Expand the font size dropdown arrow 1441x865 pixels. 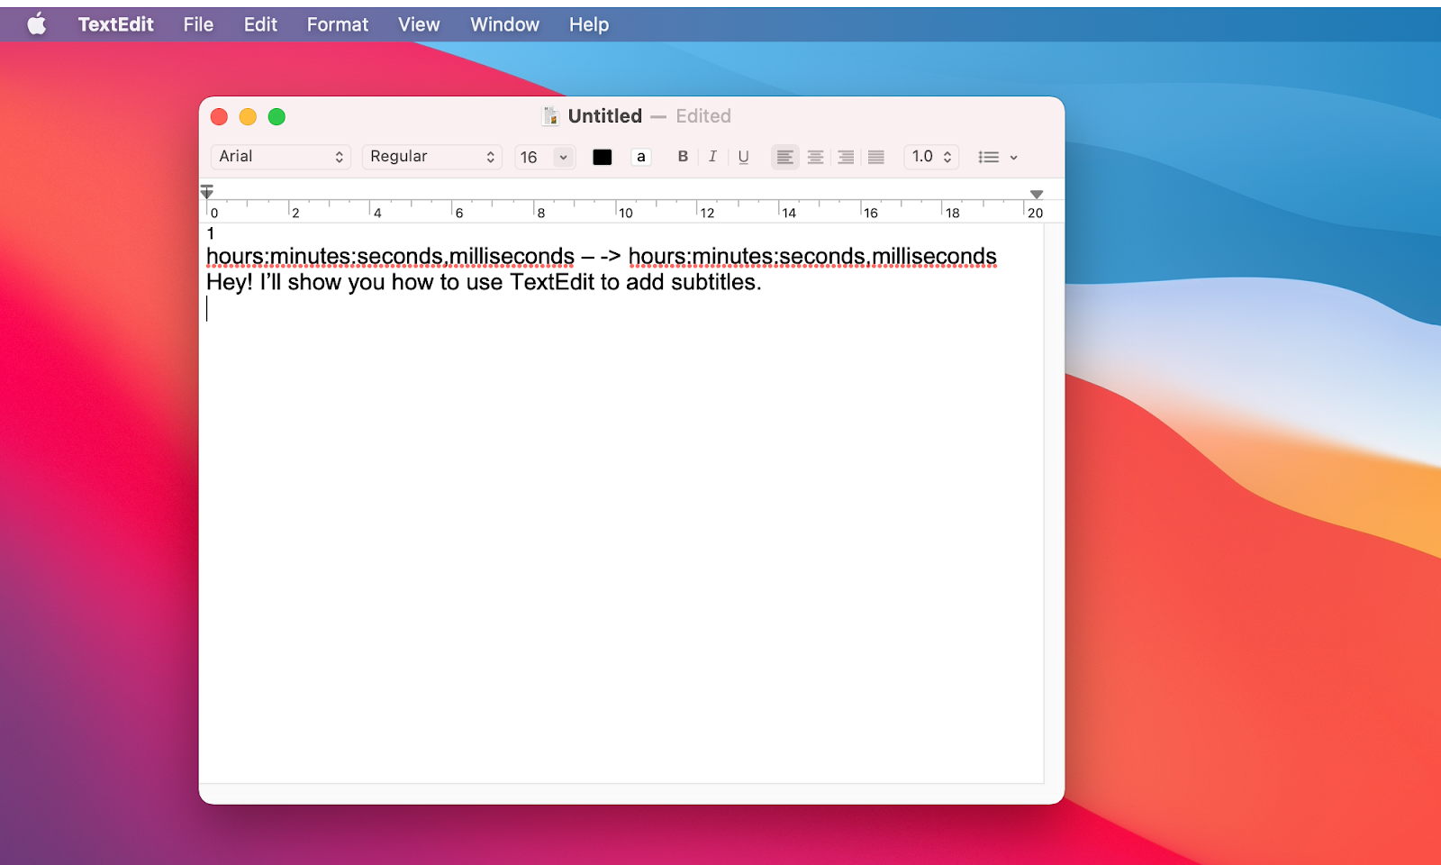pyautogui.click(x=564, y=157)
